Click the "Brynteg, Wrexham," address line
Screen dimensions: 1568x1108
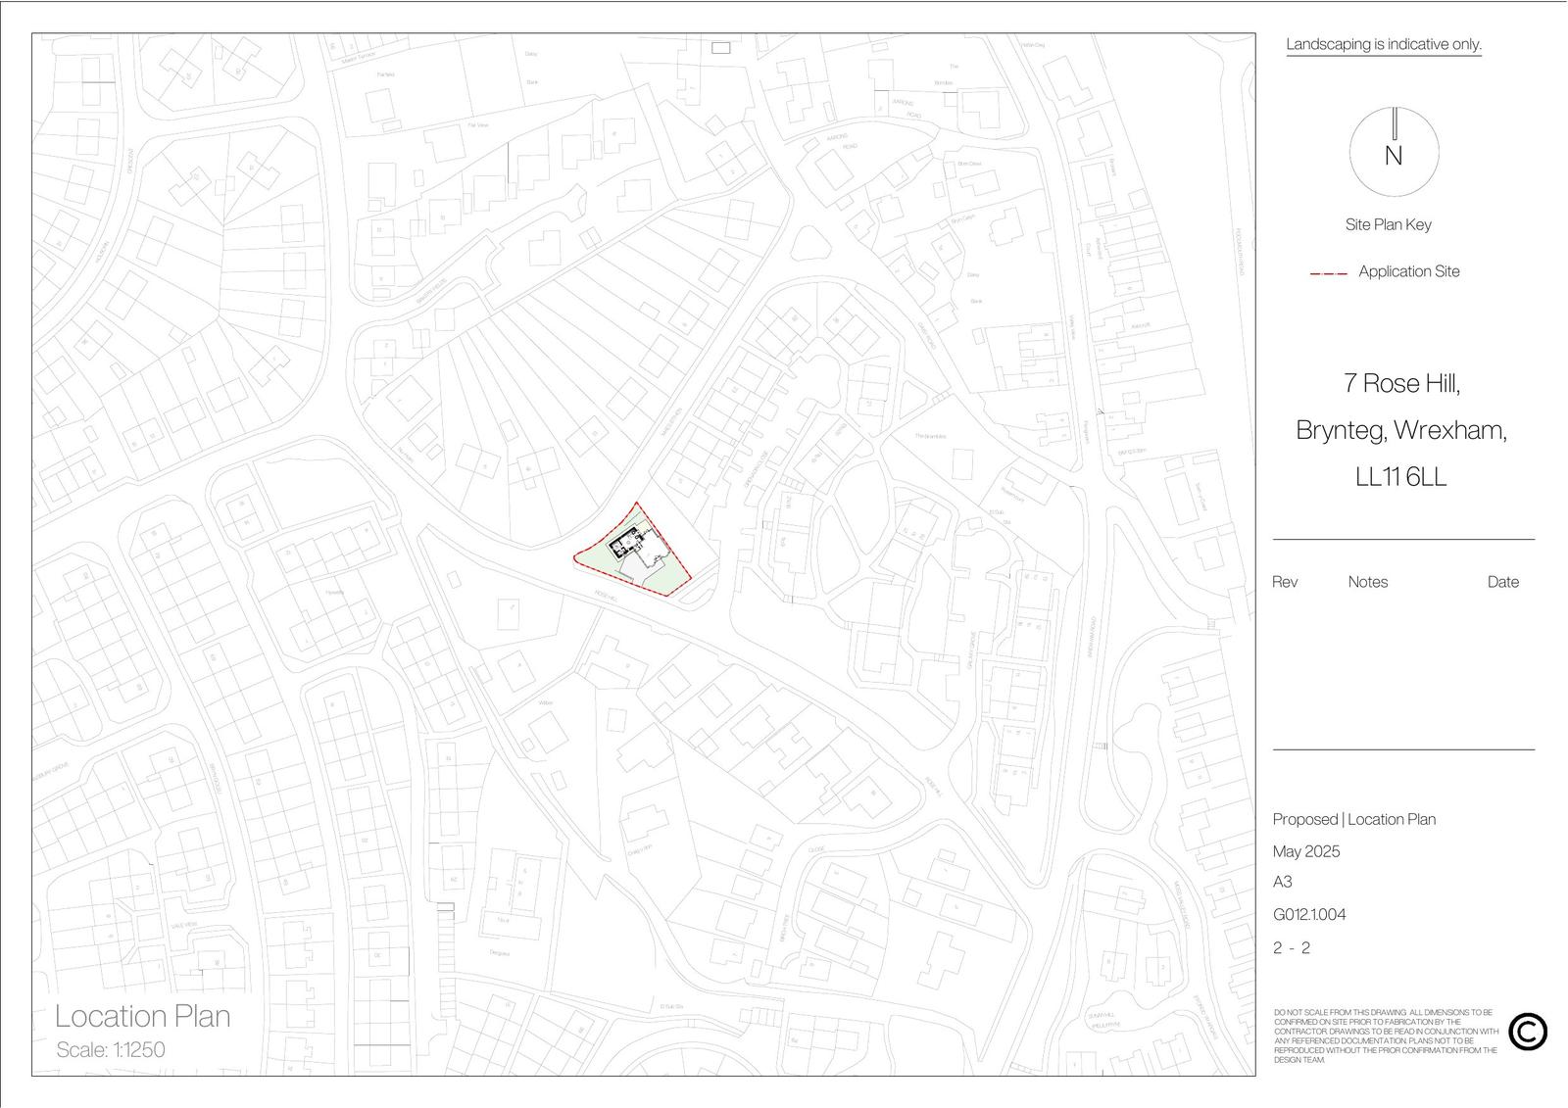click(x=1401, y=430)
